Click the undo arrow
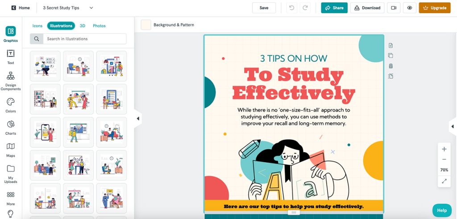 291,8
